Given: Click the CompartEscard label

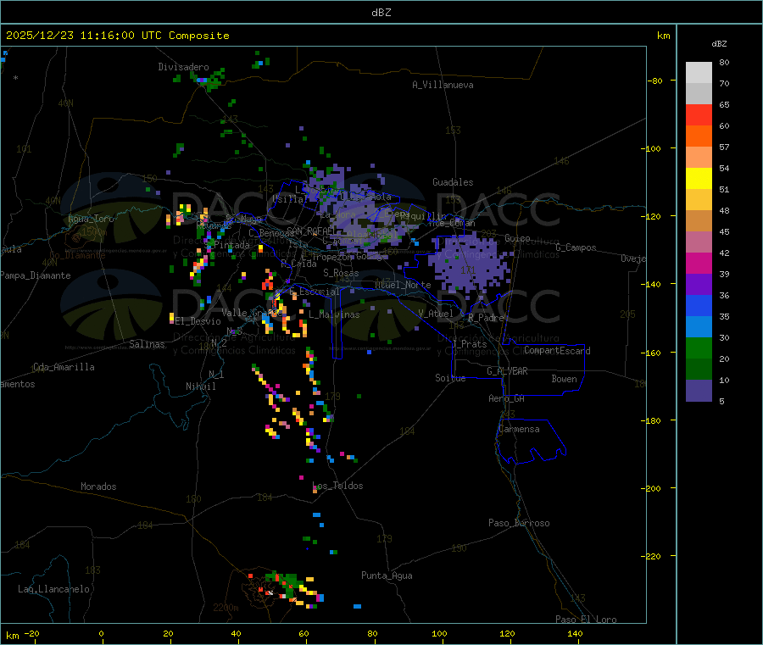Looking at the screenshot, I should point(557,350).
